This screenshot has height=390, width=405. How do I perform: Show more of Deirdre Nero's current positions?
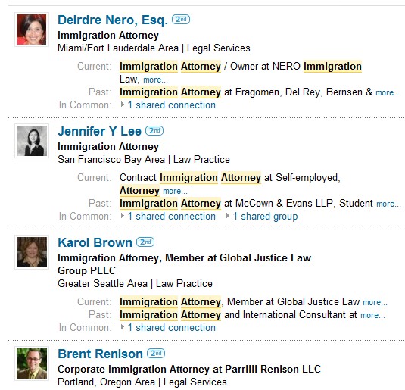tap(155, 80)
